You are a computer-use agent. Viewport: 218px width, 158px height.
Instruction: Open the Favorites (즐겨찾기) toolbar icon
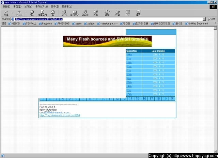pyautogui.click(x=75, y=13)
